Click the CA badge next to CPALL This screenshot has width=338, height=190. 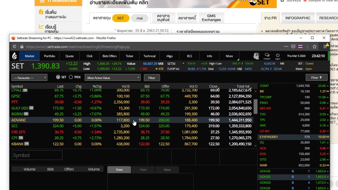[x=25, y=90]
